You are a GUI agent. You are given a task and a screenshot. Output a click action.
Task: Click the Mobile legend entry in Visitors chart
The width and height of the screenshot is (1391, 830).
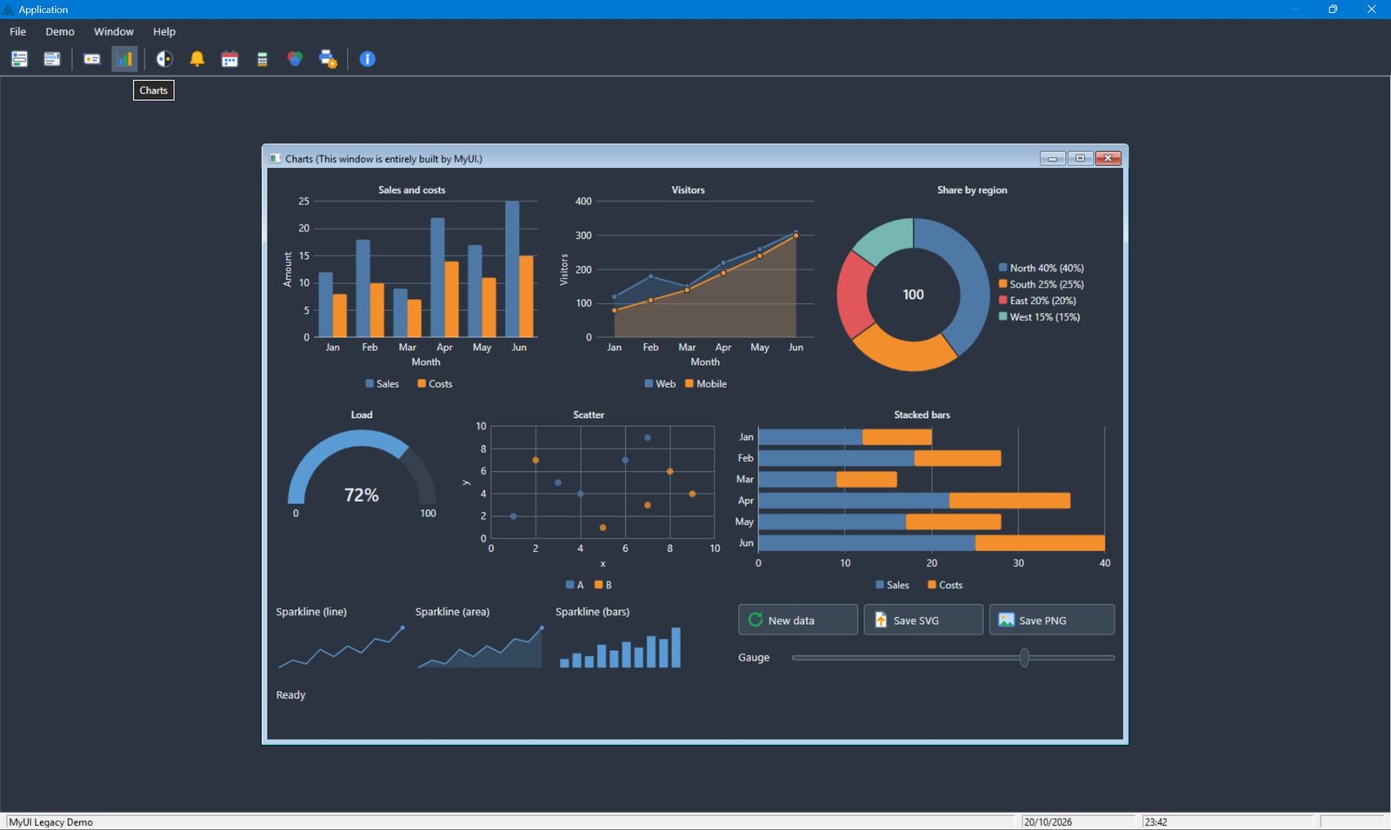click(706, 383)
